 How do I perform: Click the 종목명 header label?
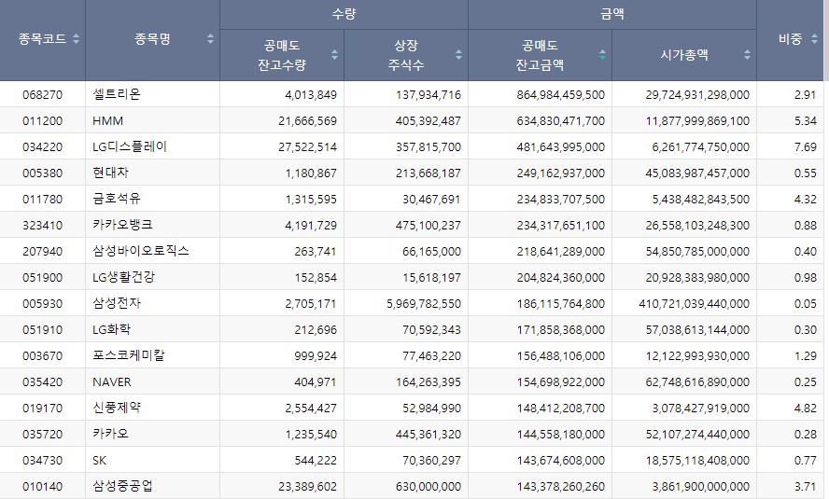152,38
